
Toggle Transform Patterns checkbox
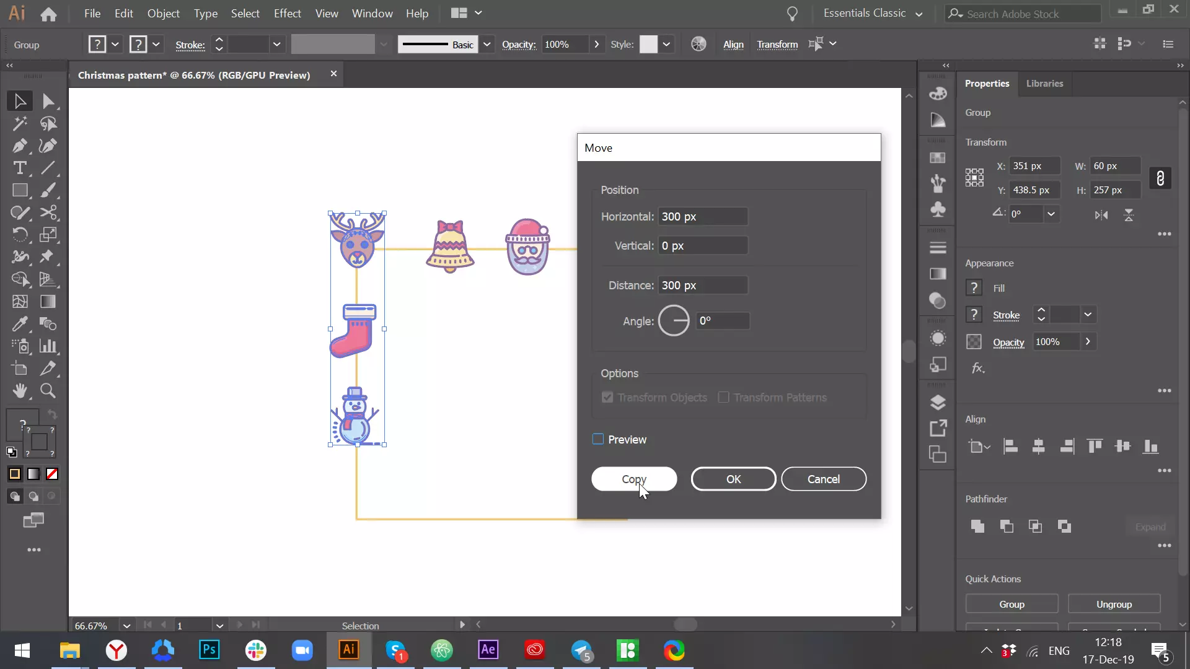[x=723, y=397]
